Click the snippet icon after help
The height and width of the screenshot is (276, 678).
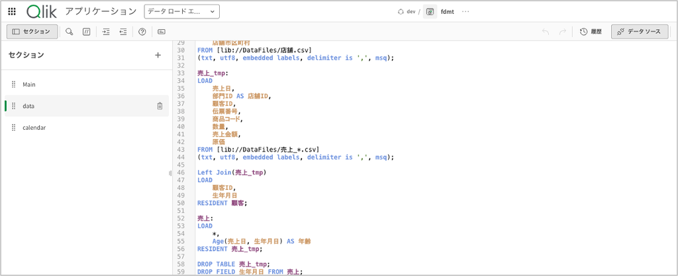click(162, 32)
